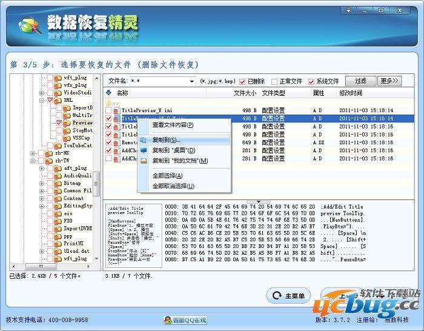Click the 更多>> button
The width and height of the screenshot is (424, 331).
[389, 81]
